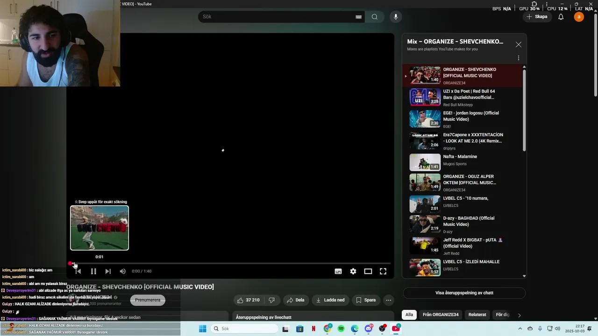598x336 pixels.
Task: Open Spotify from the taskbar
Action: coord(341,329)
